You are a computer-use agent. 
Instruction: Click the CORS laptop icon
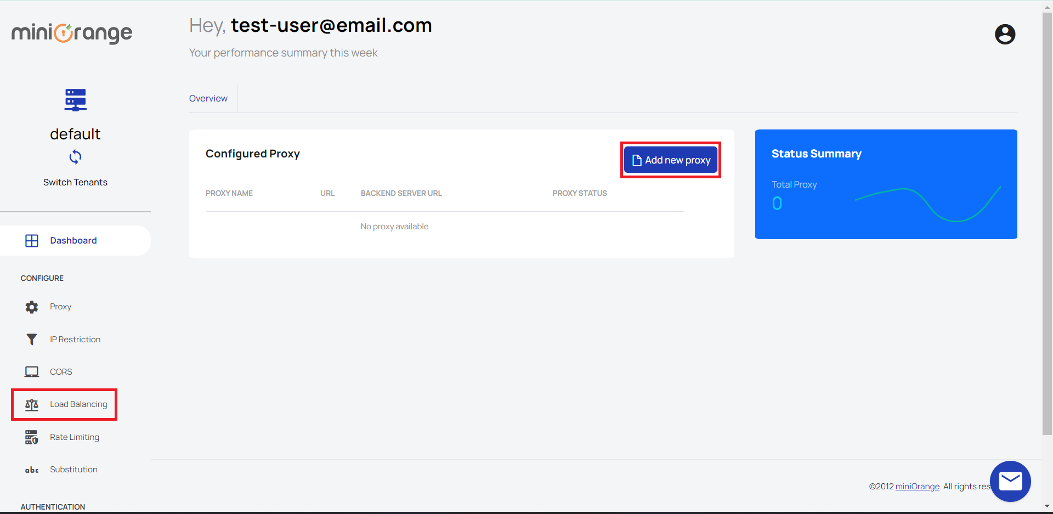tap(32, 372)
